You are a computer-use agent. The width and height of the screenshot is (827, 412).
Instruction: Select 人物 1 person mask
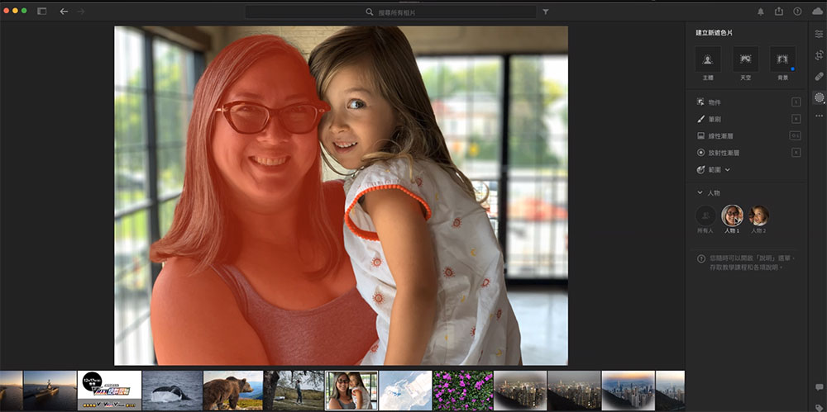tap(732, 216)
